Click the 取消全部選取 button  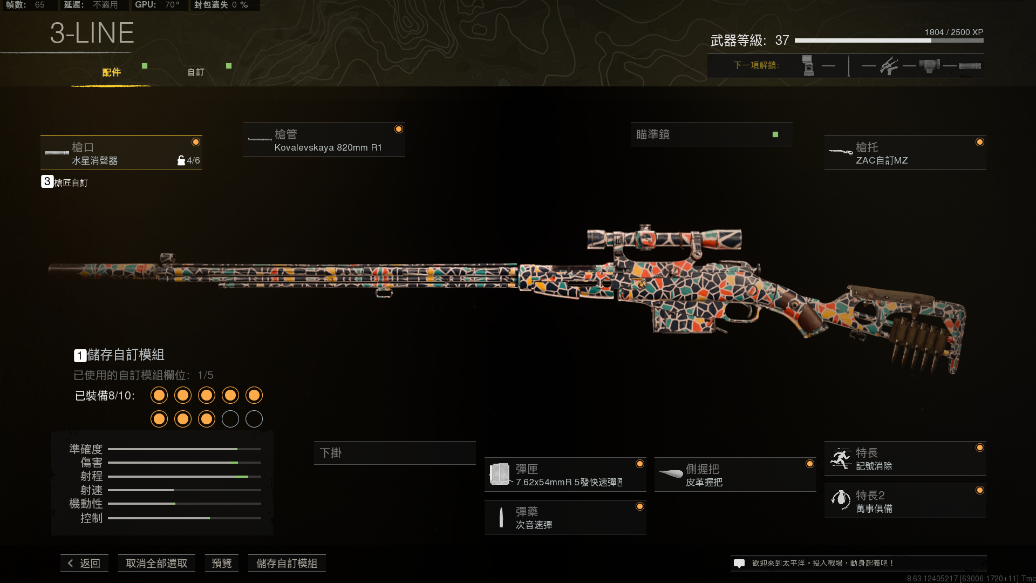click(x=156, y=563)
